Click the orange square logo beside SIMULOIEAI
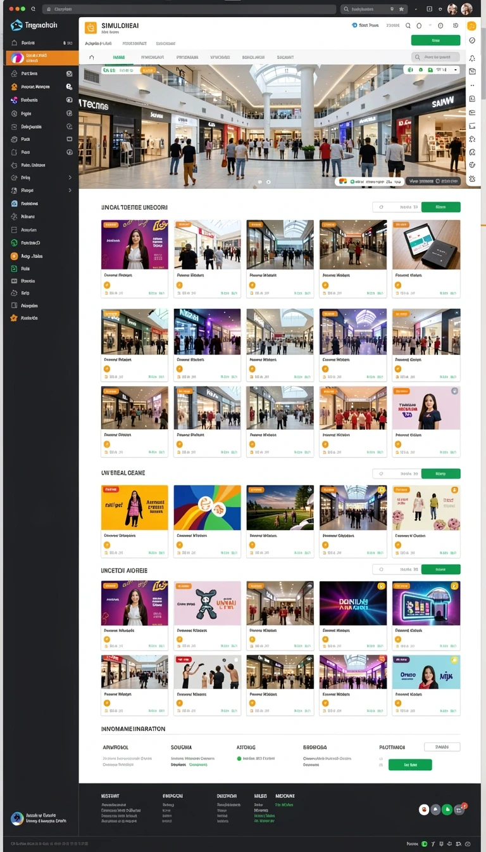The height and width of the screenshot is (852, 486). point(90,28)
